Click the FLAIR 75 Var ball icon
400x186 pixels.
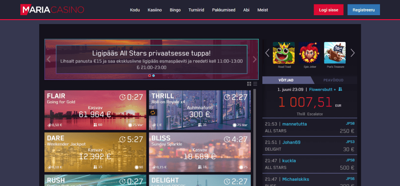point(130,125)
